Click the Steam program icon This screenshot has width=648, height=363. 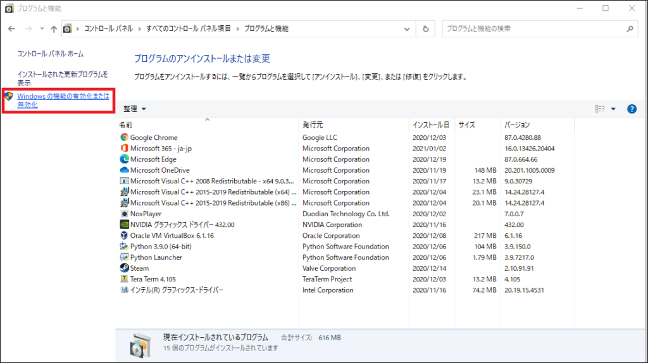[124, 268]
